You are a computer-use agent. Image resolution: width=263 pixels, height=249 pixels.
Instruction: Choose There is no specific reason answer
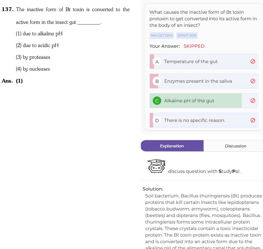point(204,120)
